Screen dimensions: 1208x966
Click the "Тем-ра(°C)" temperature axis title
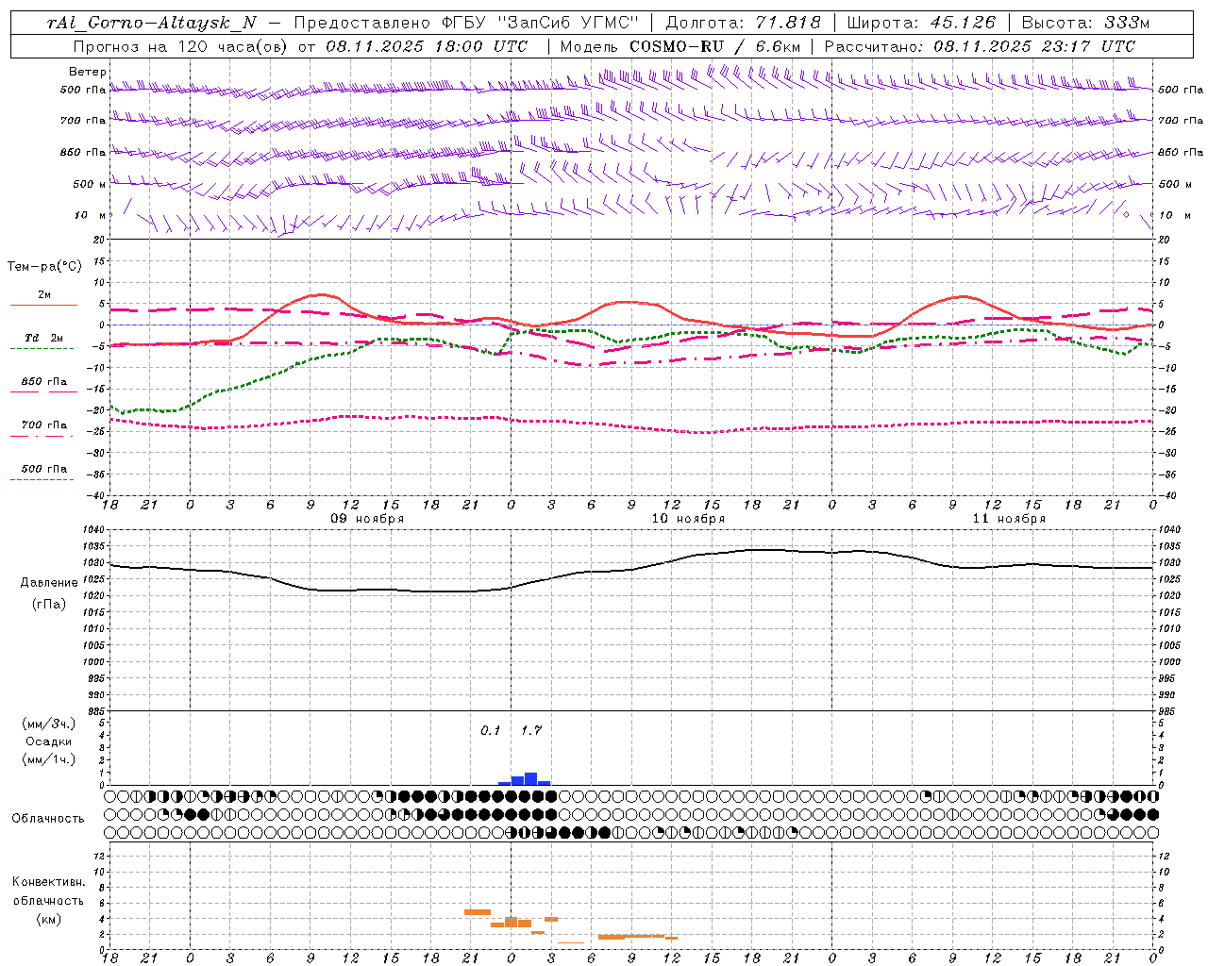44,267
